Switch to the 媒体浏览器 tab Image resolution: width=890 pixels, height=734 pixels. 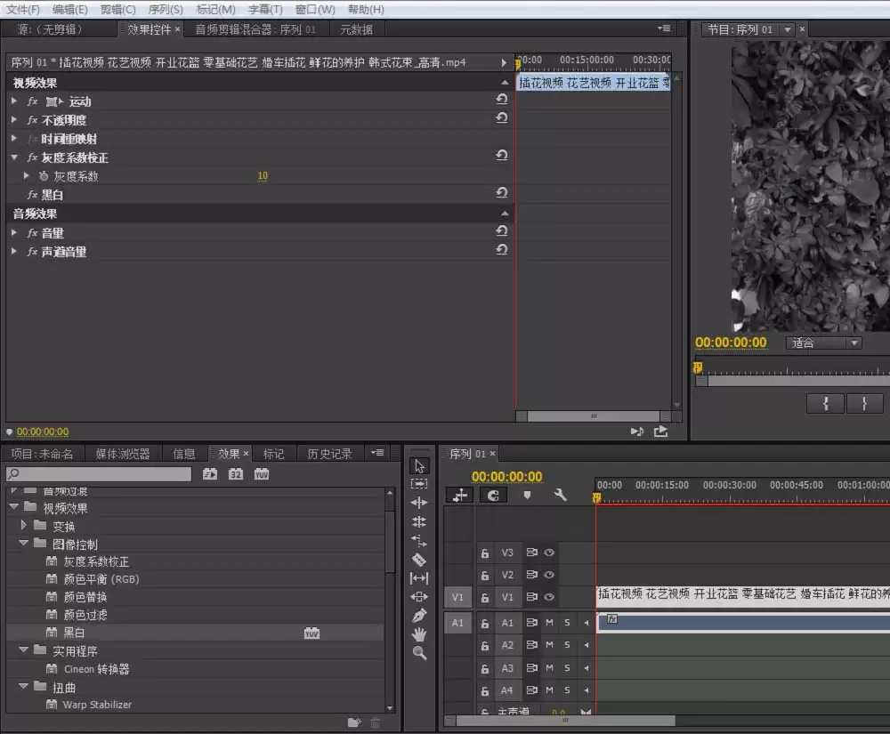pos(123,454)
